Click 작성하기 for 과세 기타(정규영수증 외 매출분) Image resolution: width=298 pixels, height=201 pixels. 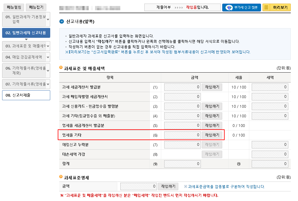click(212, 116)
